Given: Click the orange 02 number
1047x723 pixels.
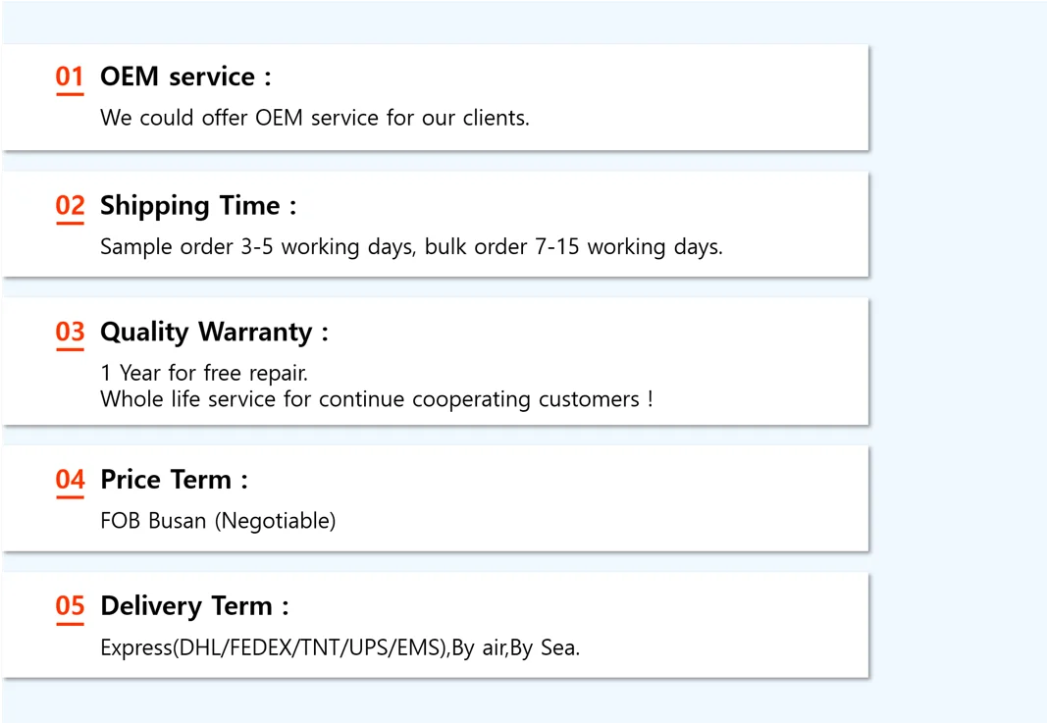Looking at the screenshot, I should pyautogui.click(x=70, y=206).
